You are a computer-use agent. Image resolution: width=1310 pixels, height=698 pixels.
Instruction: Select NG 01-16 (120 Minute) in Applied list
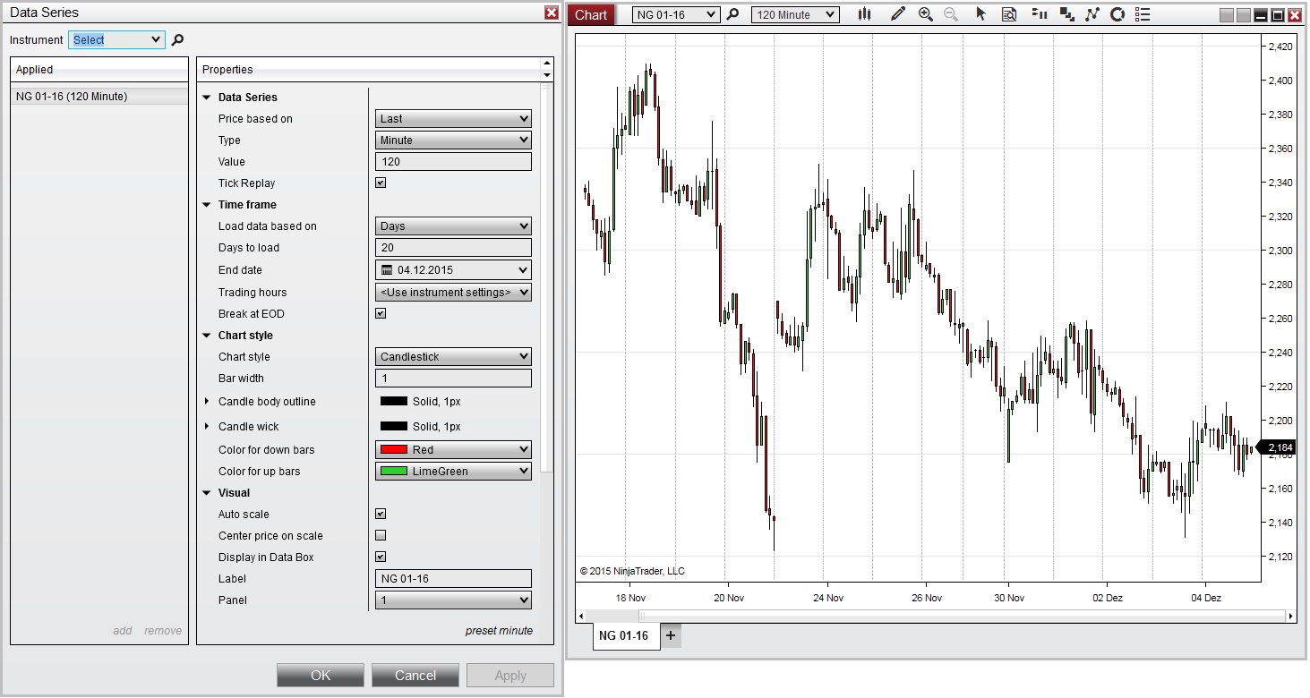click(99, 97)
